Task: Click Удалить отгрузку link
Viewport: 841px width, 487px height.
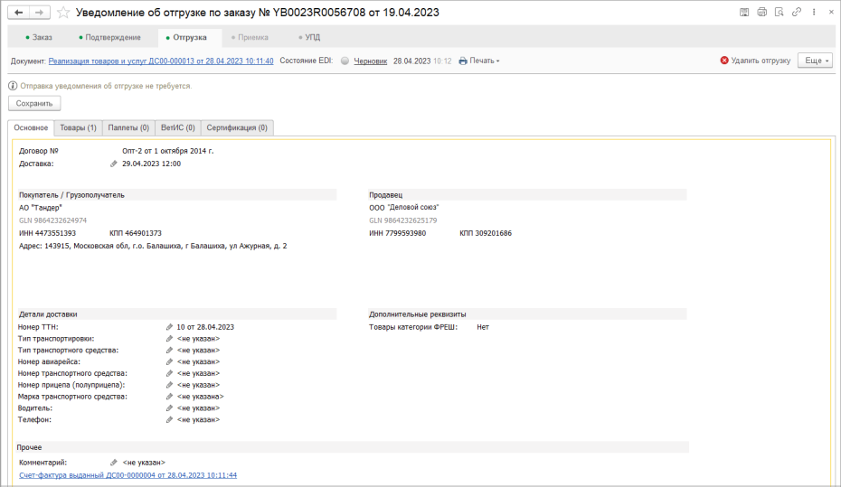Action: (x=761, y=61)
